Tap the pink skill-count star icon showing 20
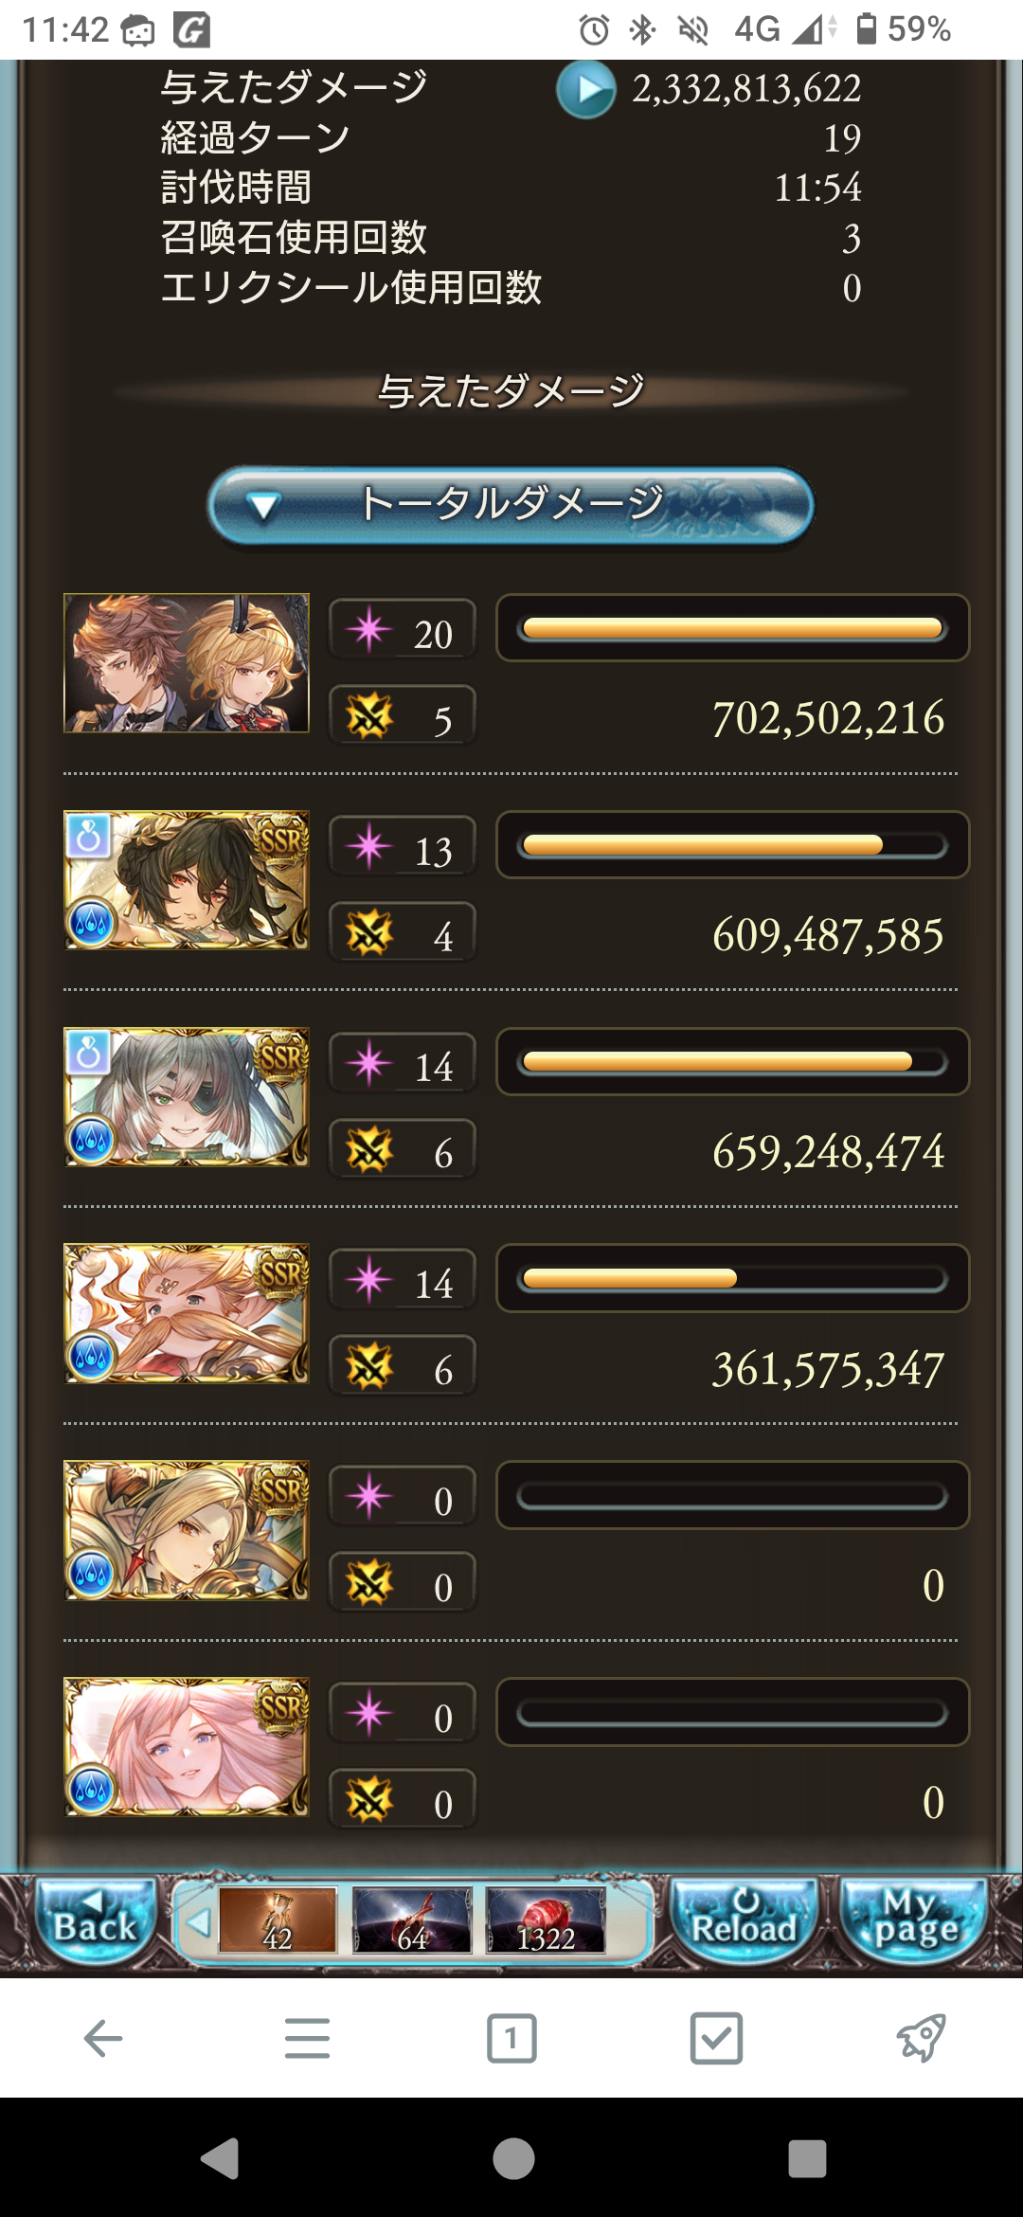 click(x=369, y=629)
